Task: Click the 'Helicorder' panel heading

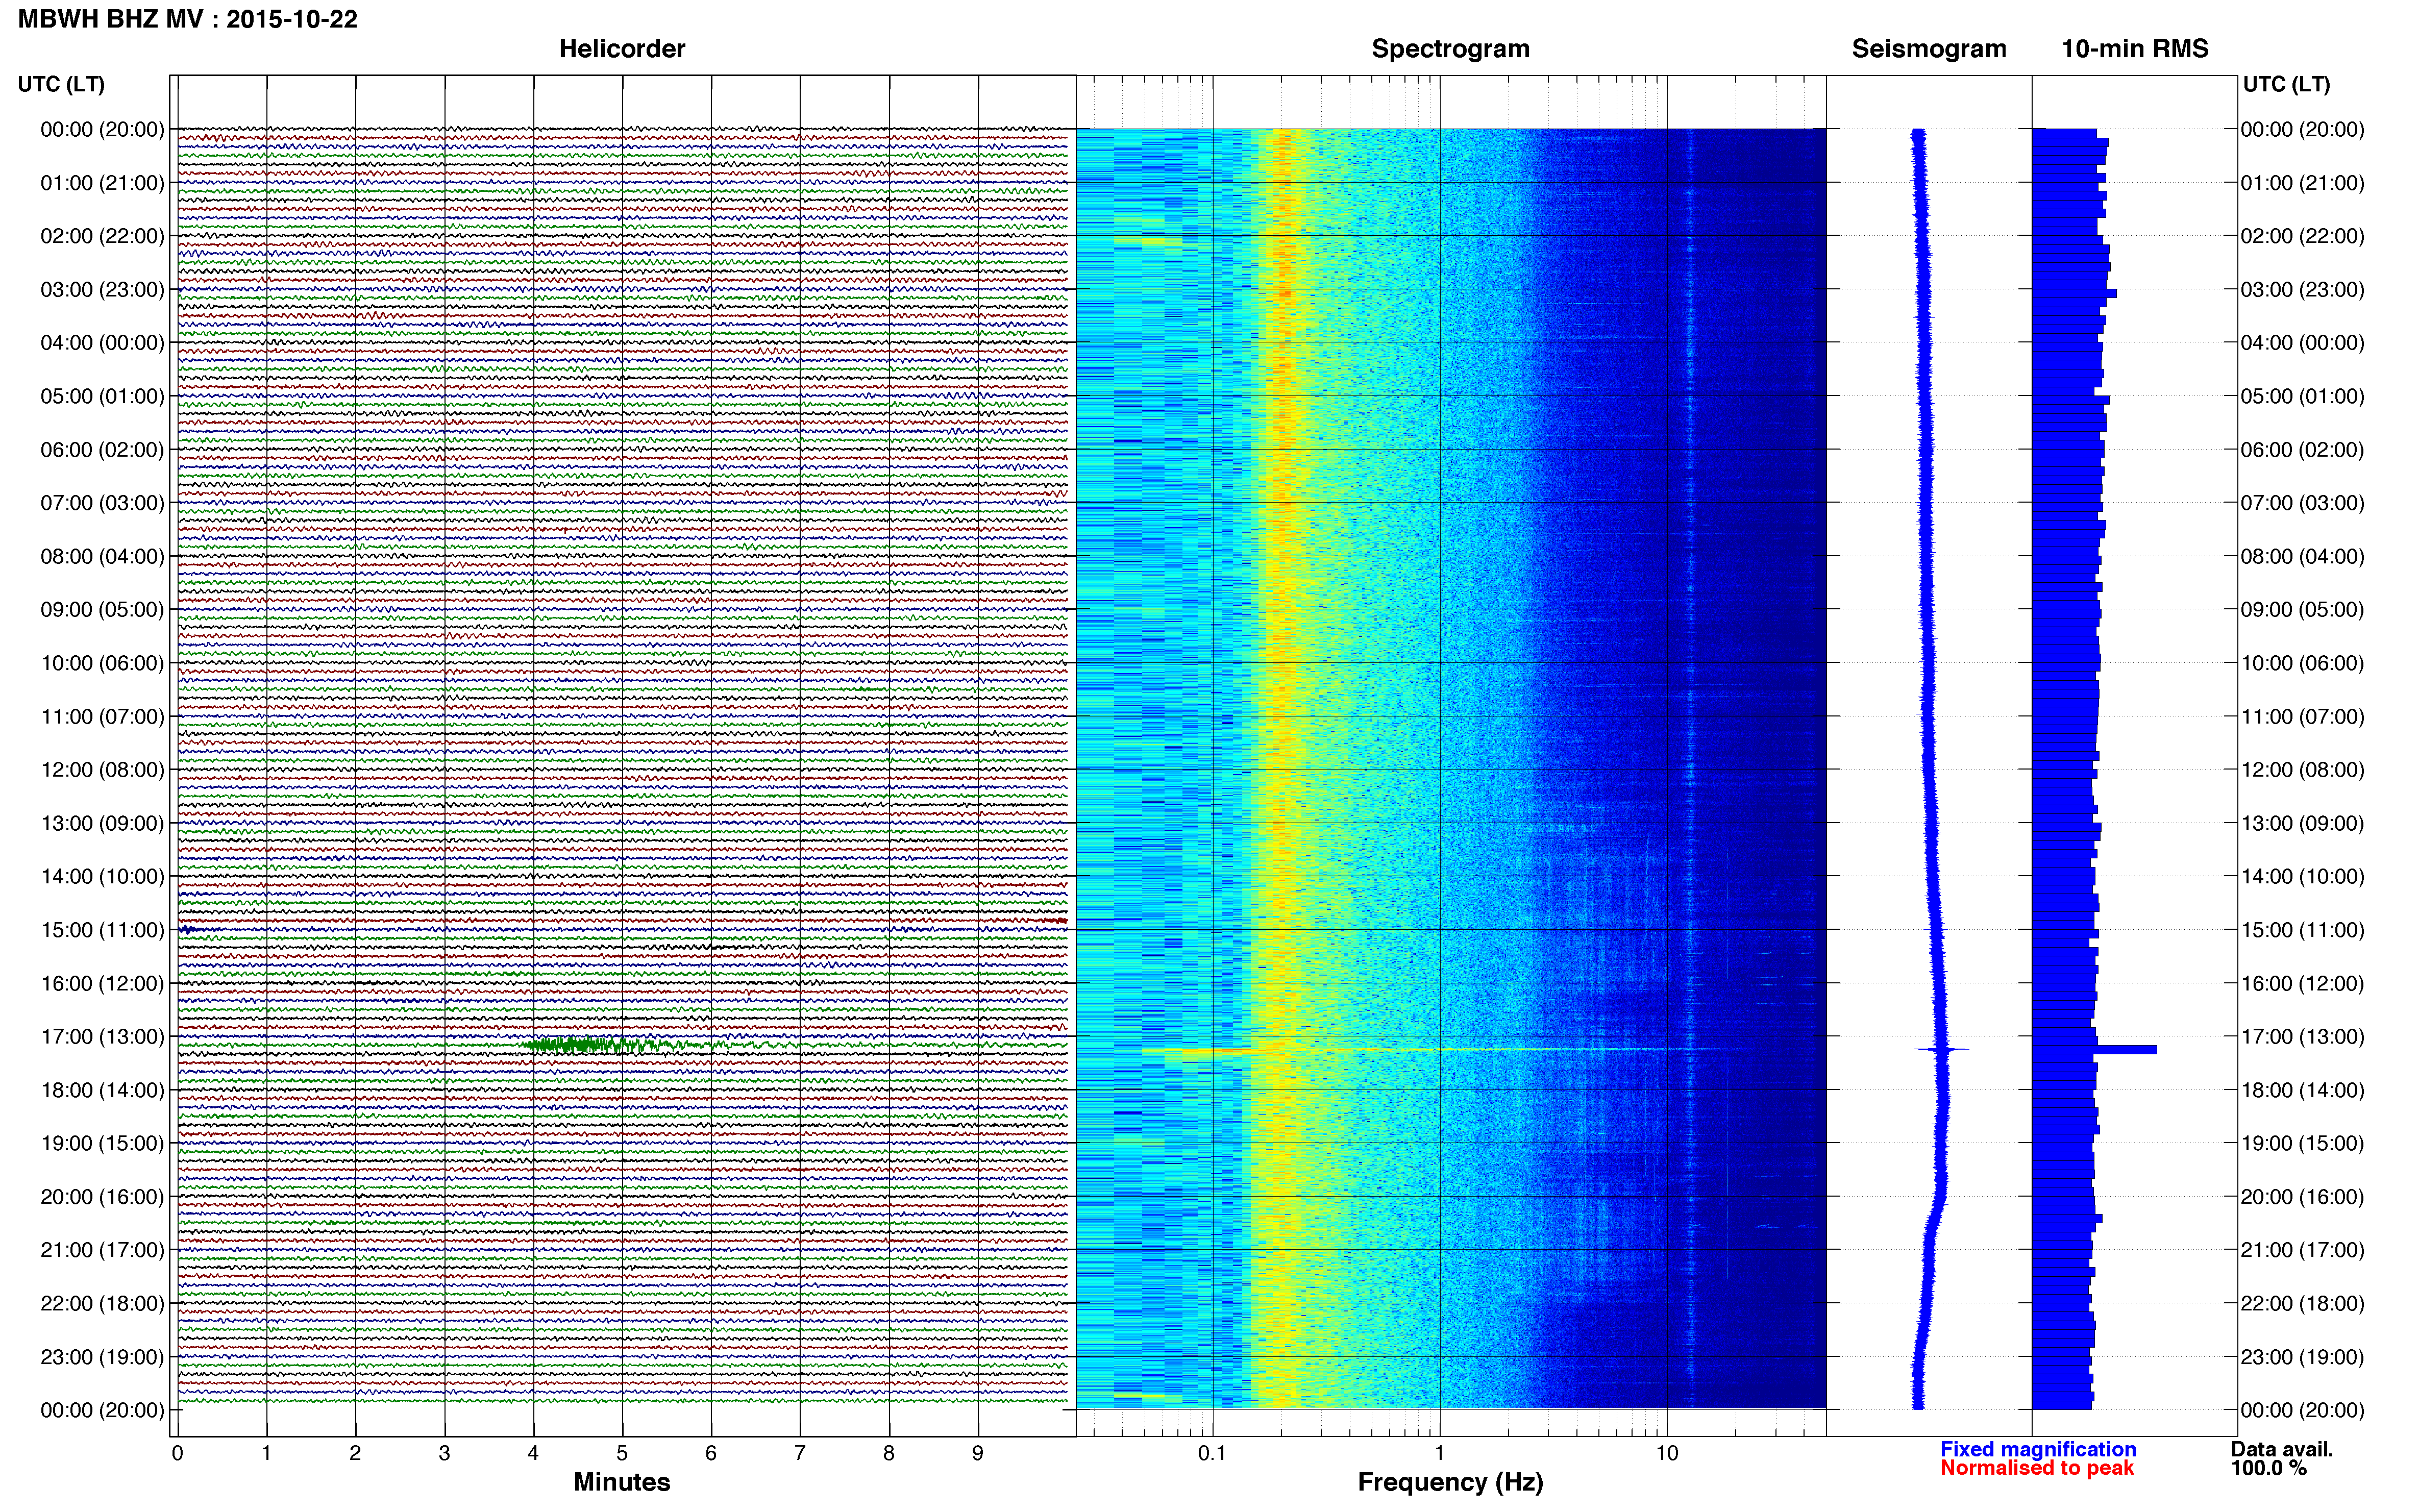Action: coord(622,49)
